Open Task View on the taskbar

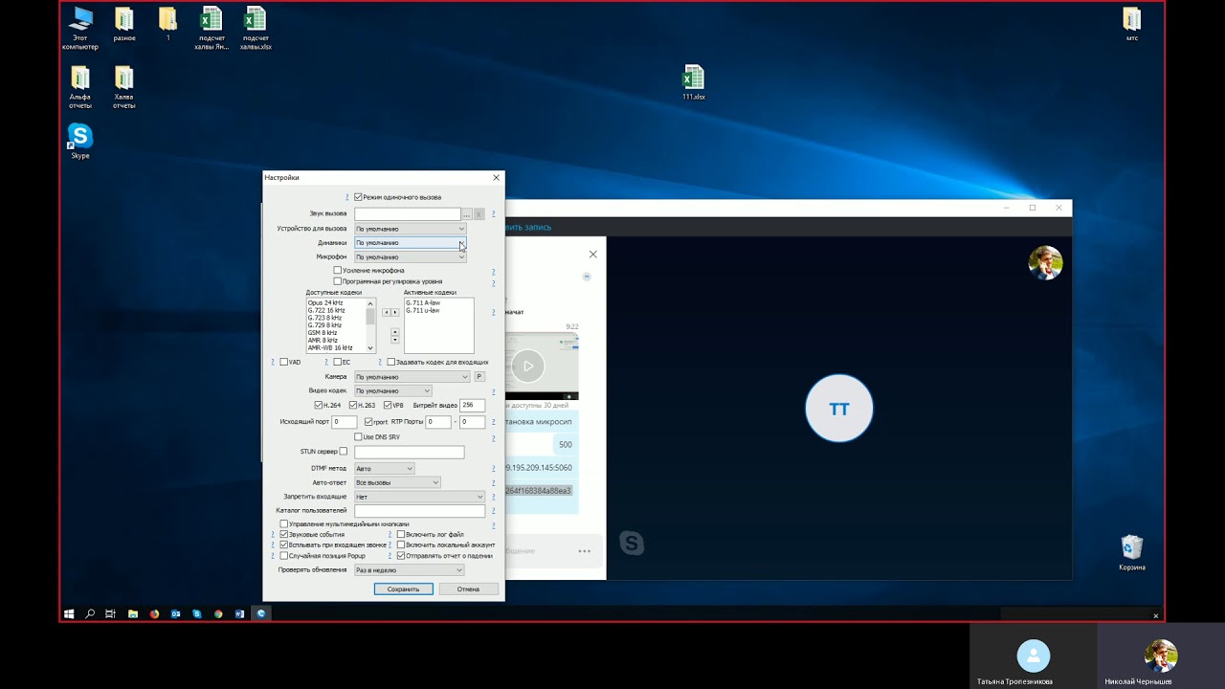(111, 613)
